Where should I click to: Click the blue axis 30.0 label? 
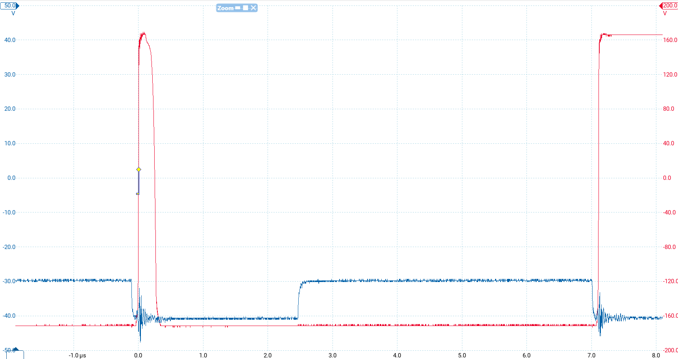point(10,74)
